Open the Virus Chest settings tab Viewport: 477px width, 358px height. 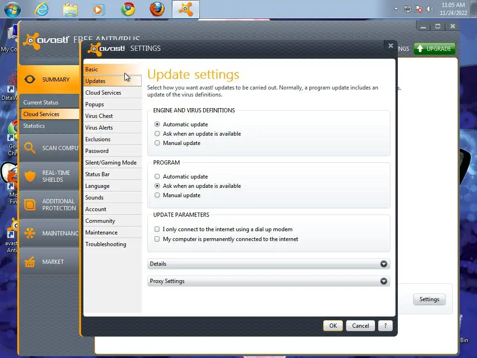[x=113, y=116]
